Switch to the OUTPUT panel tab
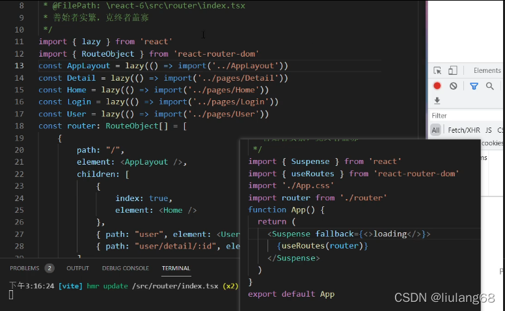Screen dimensions: 505x311 tap(77, 268)
